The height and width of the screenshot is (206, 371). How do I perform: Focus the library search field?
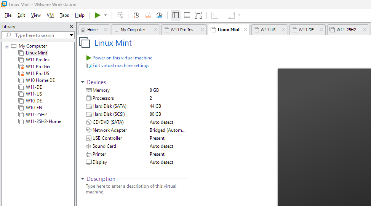[x=38, y=35]
